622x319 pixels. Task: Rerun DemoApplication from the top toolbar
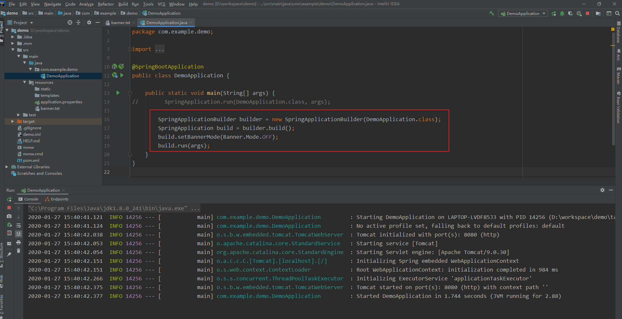554,13
